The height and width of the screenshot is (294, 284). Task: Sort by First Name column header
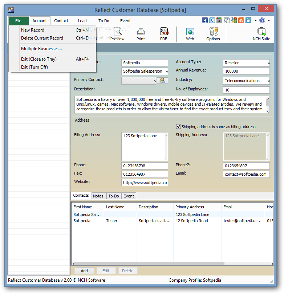88,207
